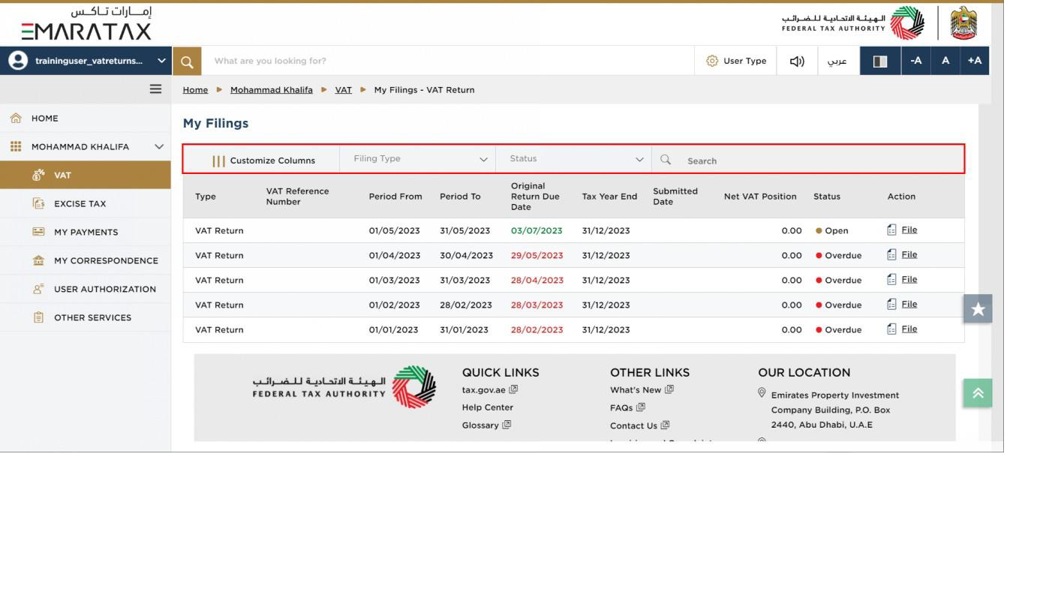Click the Other Services clipboard icon
Image resolution: width=1061 pixels, height=601 pixels.
tap(38, 317)
